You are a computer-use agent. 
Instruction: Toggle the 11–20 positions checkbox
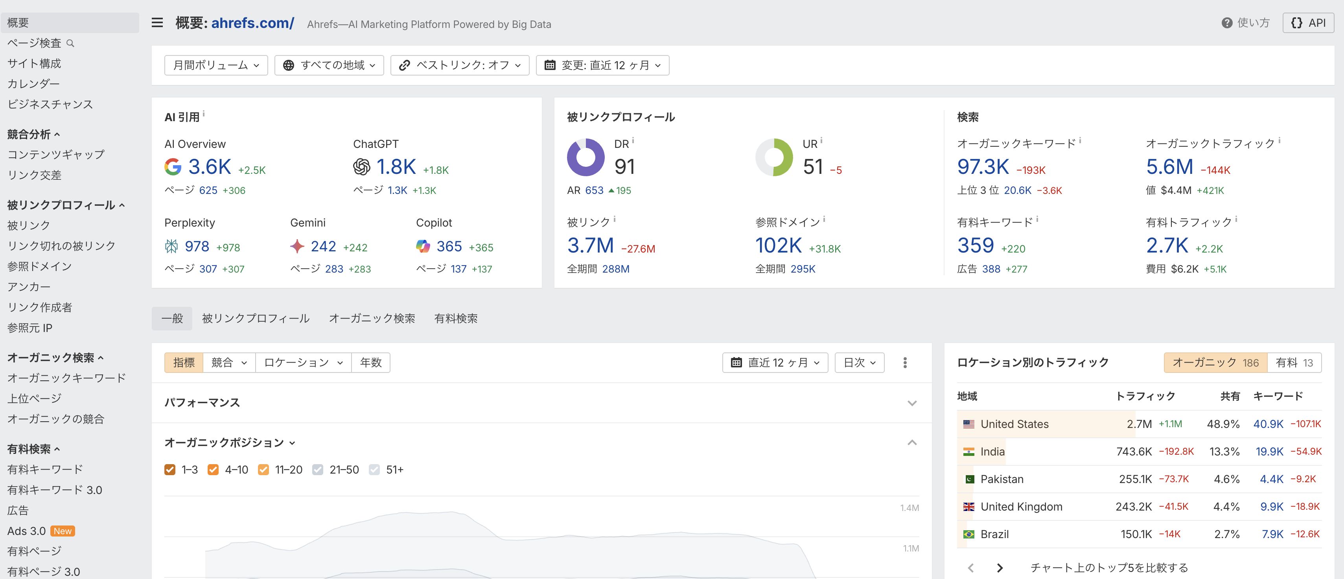click(x=263, y=469)
